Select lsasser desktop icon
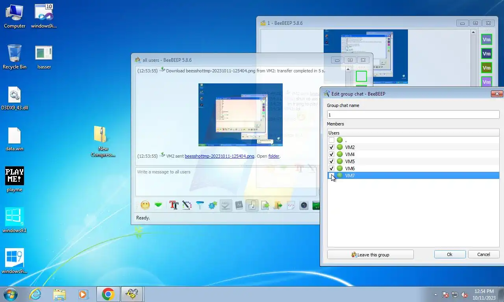Image resolution: width=504 pixels, height=302 pixels. point(44,57)
